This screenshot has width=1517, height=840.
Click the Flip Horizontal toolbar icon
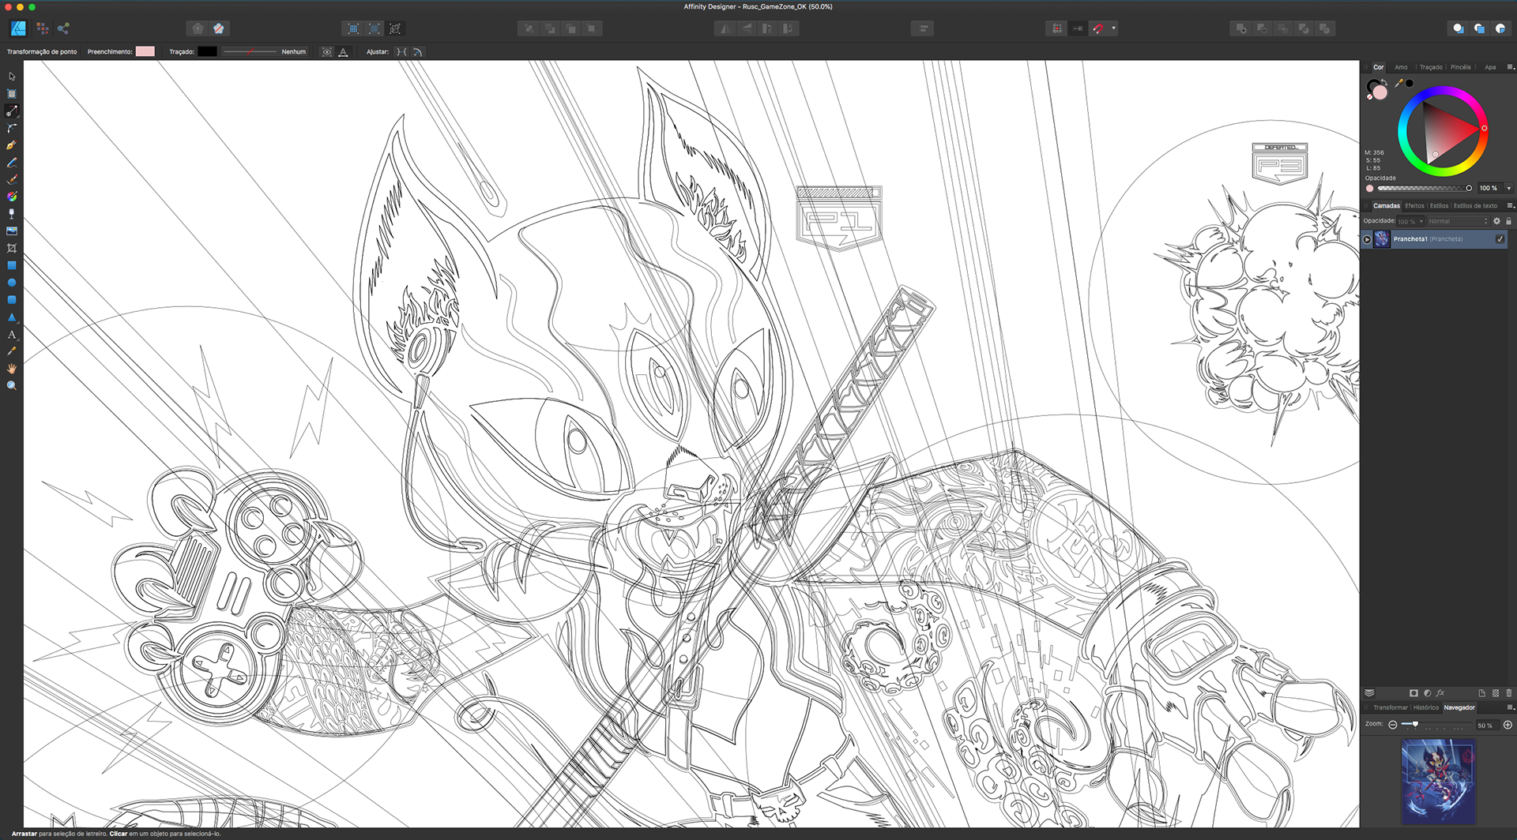[725, 28]
